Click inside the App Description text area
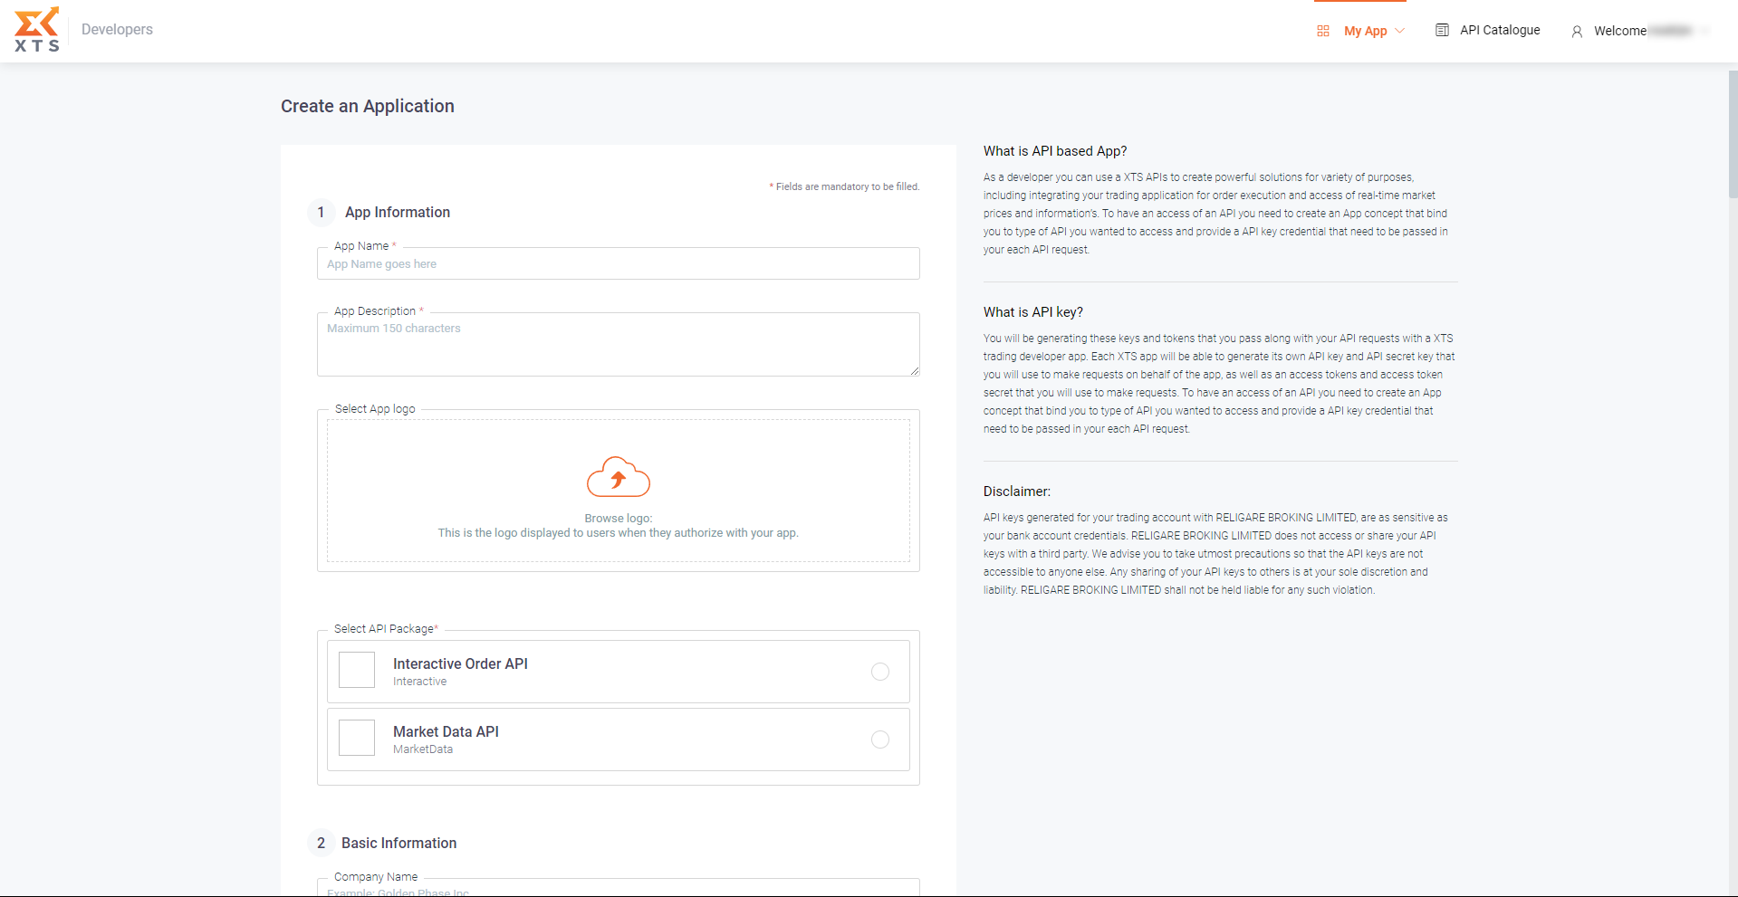The height and width of the screenshot is (897, 1738). (618, 348)
